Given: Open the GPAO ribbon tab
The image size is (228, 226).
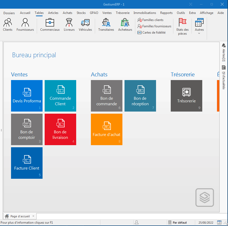Looking at the screenshot, I should coord(94,13).
